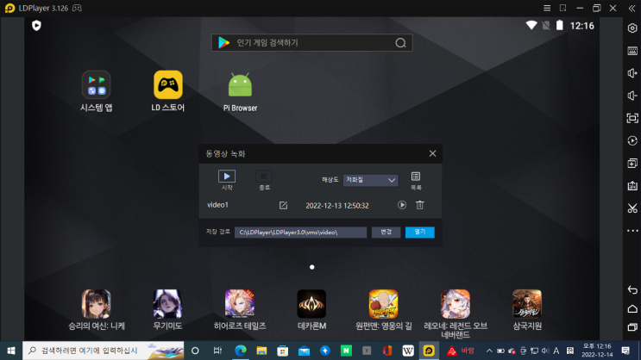Screen dimensions: 641x360
Task: Start video recording with 시작 button
Action: click(x=227, y=180)
